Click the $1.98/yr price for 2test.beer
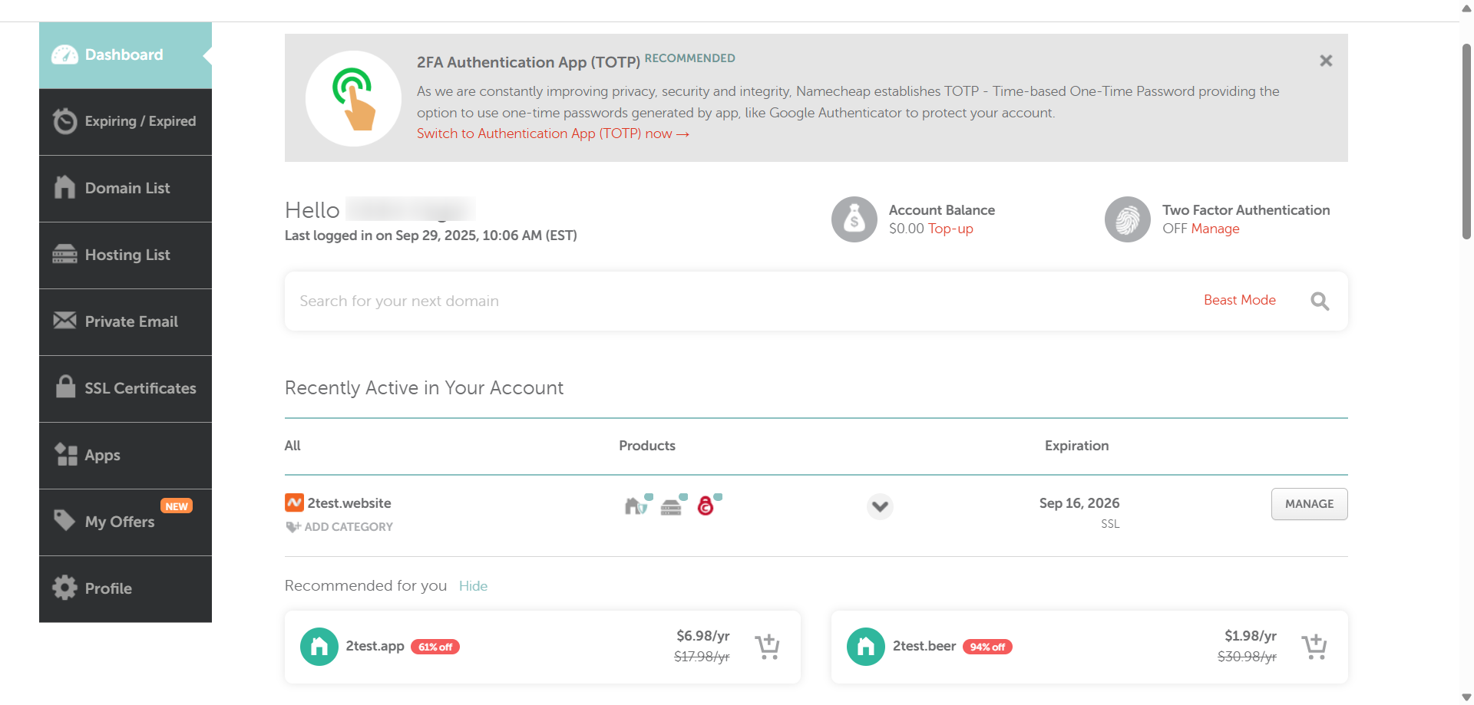Screen dimensions: 1474x705 (1250, 636)
